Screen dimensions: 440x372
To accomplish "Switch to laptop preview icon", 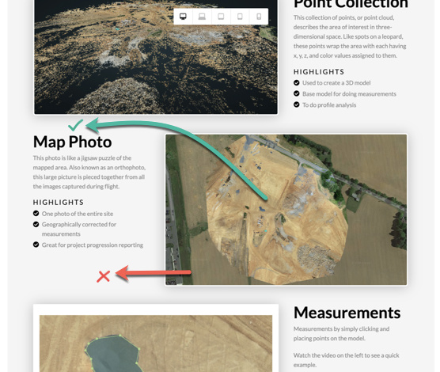I will [202, 17].
